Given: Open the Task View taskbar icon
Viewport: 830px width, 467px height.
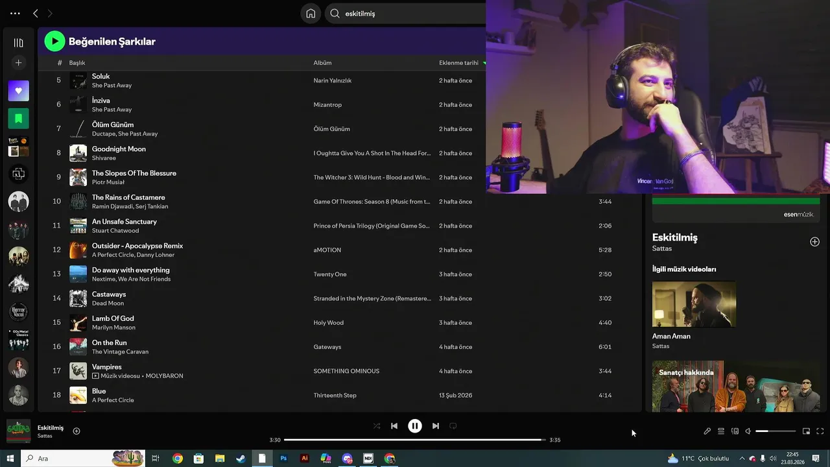Looking at the screenshot, I should (x=156, y=459).
